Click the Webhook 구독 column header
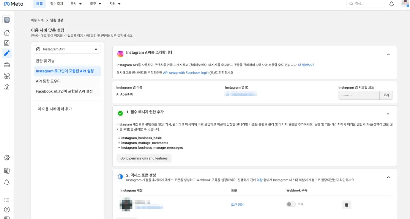 (297, 191)
